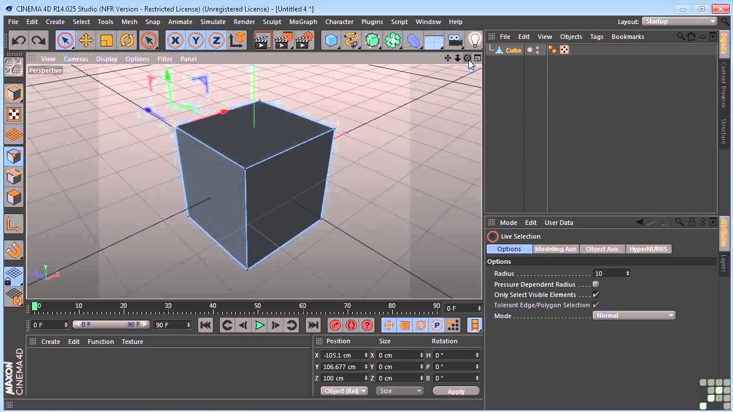Open the Object (Rel) coordinate dropdown

click(x=344, y=391)
